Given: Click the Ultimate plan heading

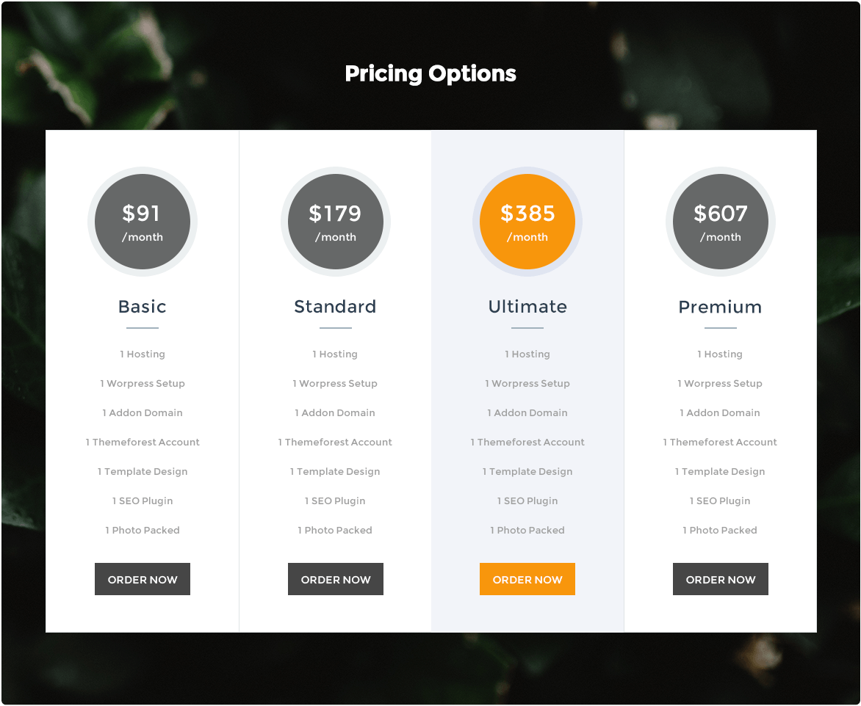Looking at the screenshot, I should click(x=527, y=307).
